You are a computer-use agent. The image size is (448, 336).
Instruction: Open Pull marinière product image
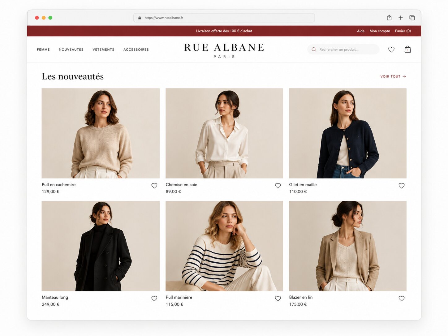[x=224, y=246]
